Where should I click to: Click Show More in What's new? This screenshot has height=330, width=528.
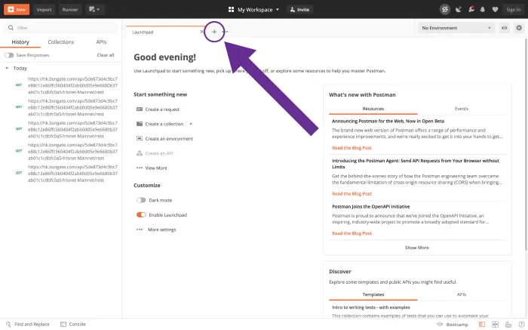417,248
